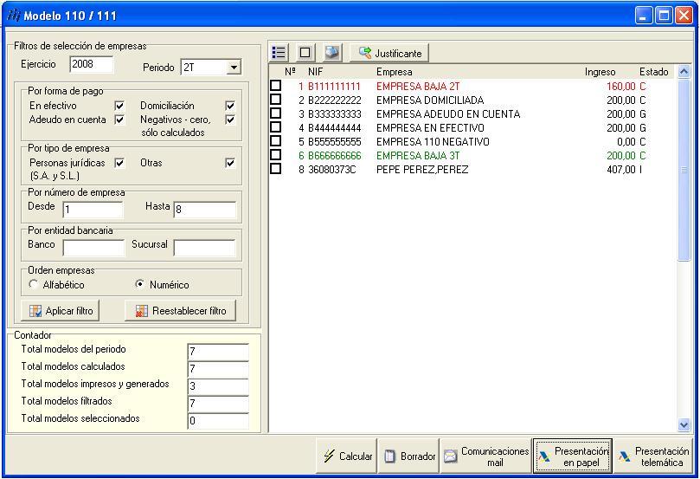
Task: Click the Total modelos filtrados field
Action: coord(218,404)
